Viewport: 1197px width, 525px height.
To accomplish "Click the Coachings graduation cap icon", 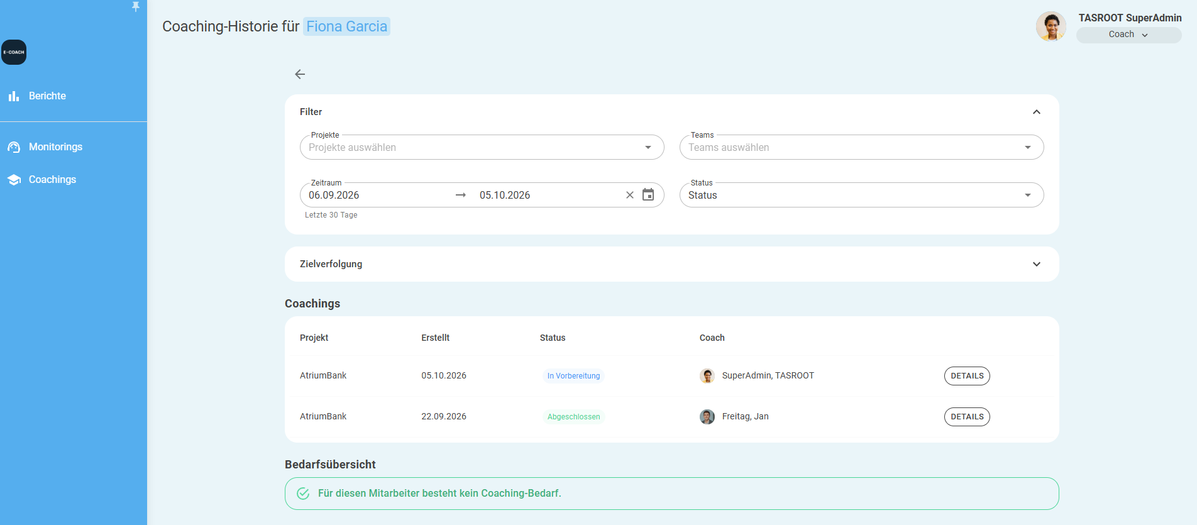I will pos(14,180).
